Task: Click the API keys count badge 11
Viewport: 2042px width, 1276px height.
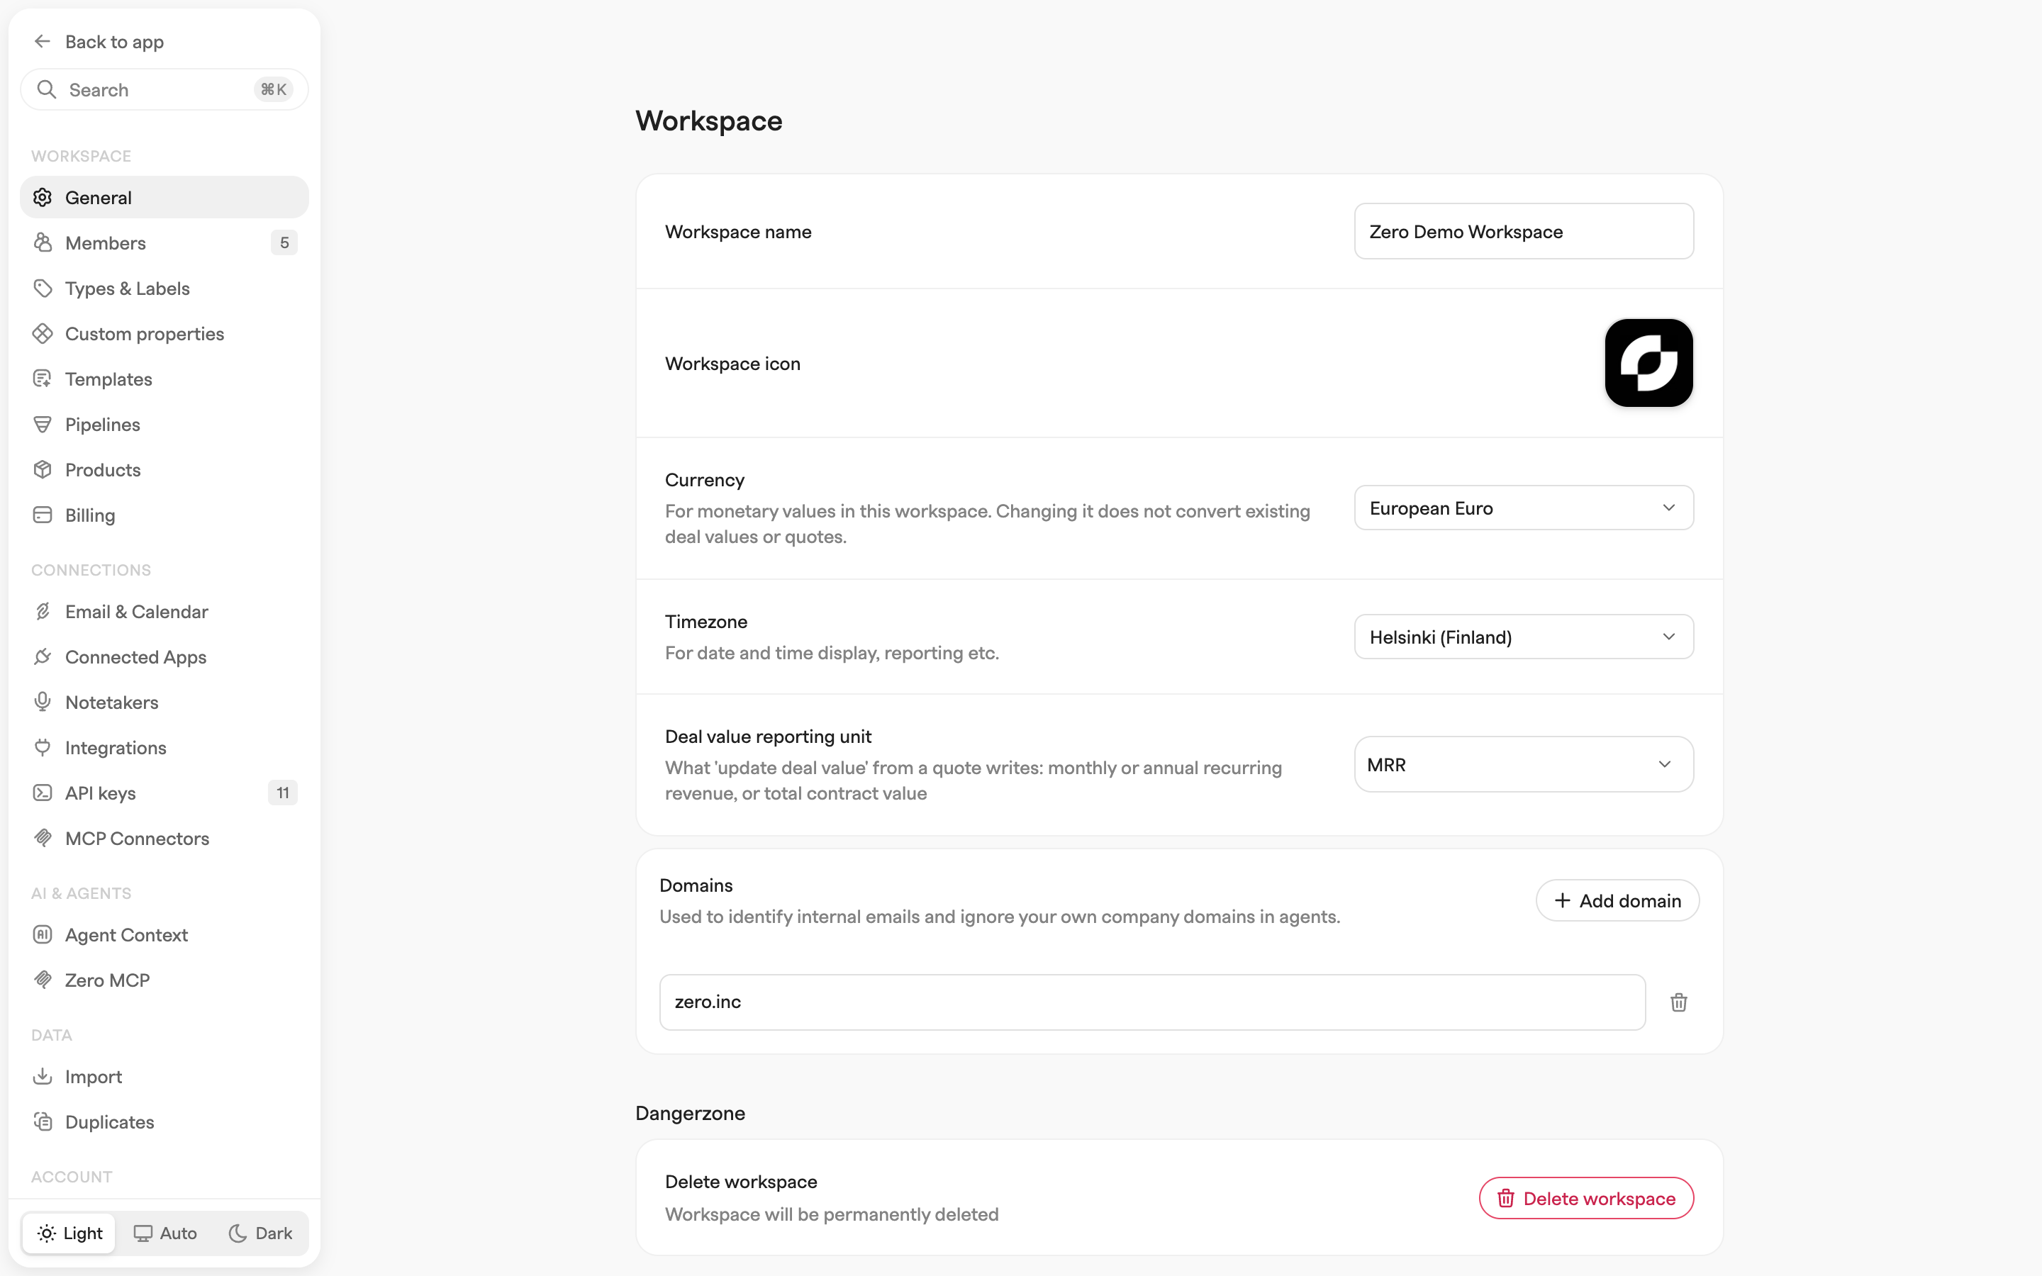Action: [283, 793]
